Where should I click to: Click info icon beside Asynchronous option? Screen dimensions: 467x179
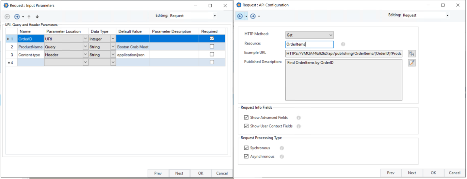282,157
